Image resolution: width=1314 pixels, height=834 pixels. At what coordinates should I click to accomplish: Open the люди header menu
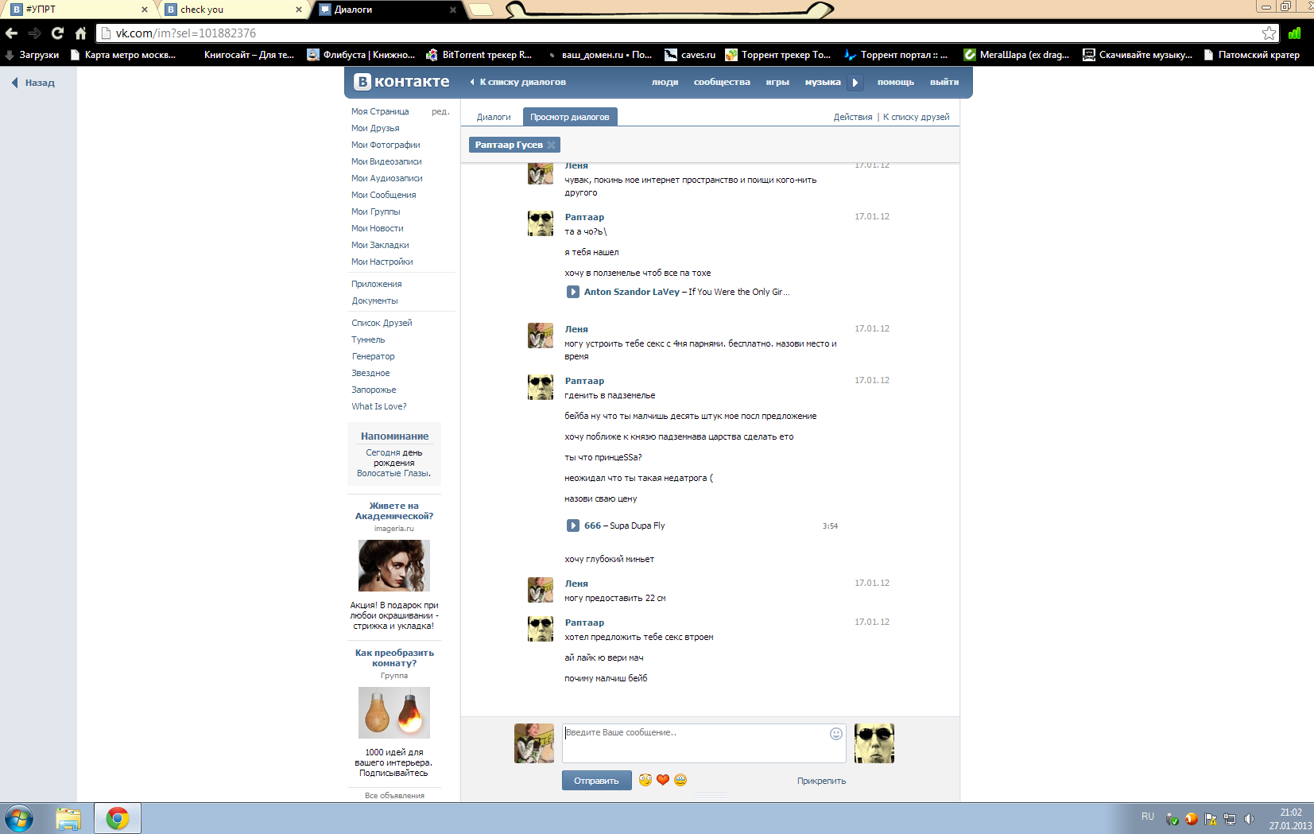[665, 82]
